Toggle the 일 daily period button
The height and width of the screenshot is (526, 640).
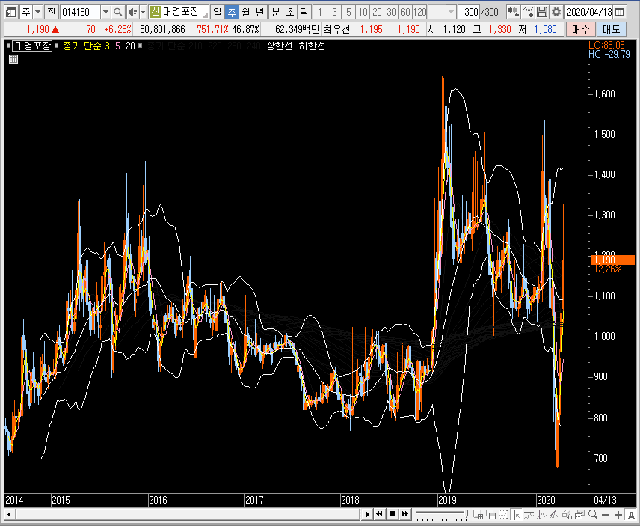pyautogui.click(x=217, y=12)
